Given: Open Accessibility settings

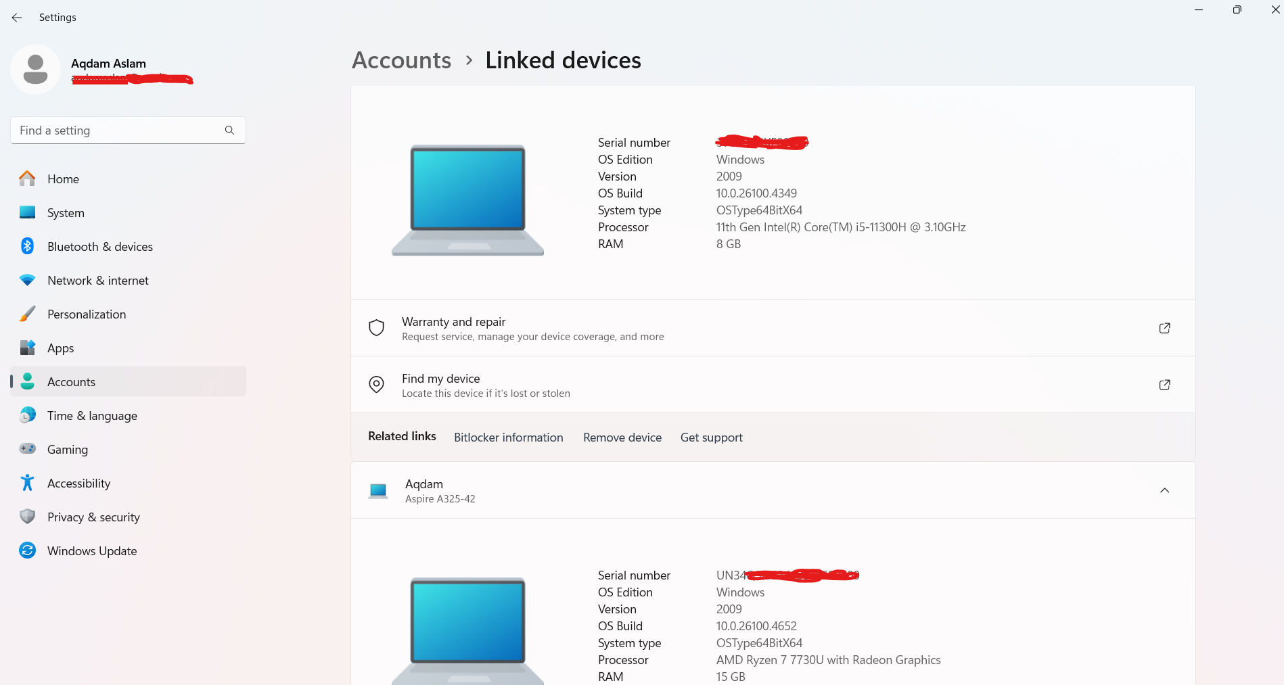Looking at the screenshot, I should [78, 483].
